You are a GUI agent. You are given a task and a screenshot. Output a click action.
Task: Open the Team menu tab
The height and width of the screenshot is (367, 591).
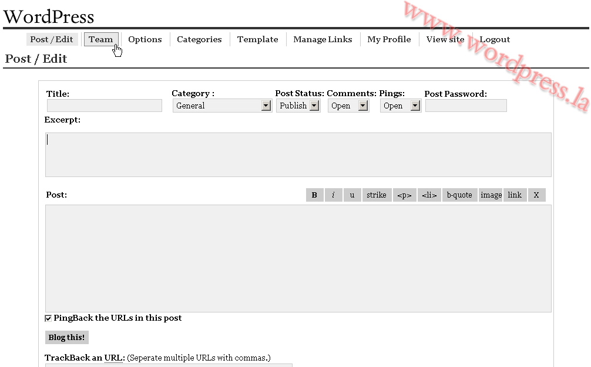(100, 39)
